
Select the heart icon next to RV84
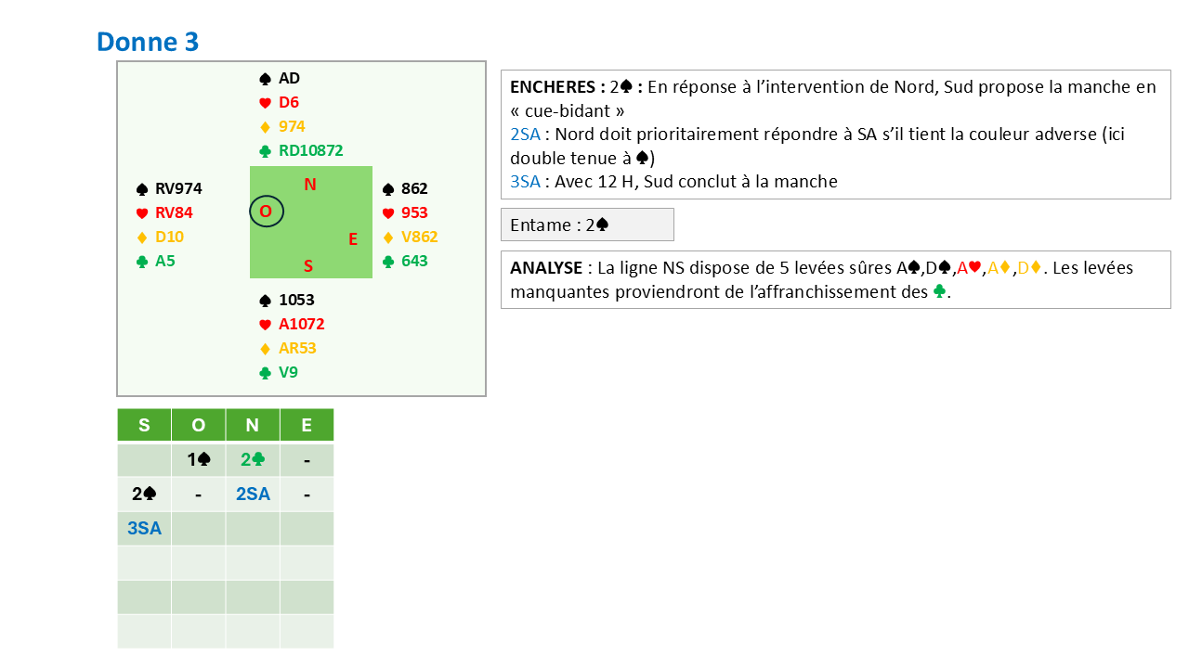point(142,213)
